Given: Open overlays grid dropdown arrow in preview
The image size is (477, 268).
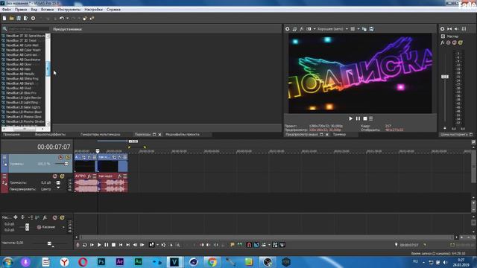Looking at the screenshot, I should 358,29.
